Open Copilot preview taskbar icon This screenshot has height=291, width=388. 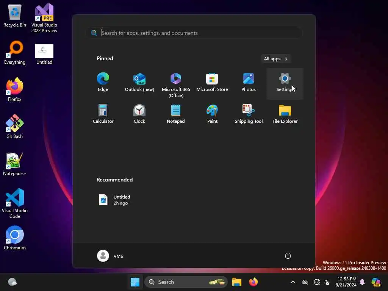[376, 282]
